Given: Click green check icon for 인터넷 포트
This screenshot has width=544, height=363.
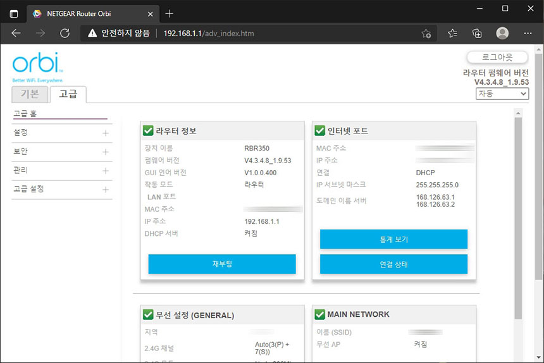Looking at the screenshot, I should tap(319, 131).
